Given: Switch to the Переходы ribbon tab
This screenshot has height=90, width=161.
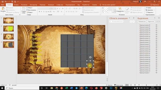Looking at the screenshot, I should pyautogui.click(x=43, y=5).
